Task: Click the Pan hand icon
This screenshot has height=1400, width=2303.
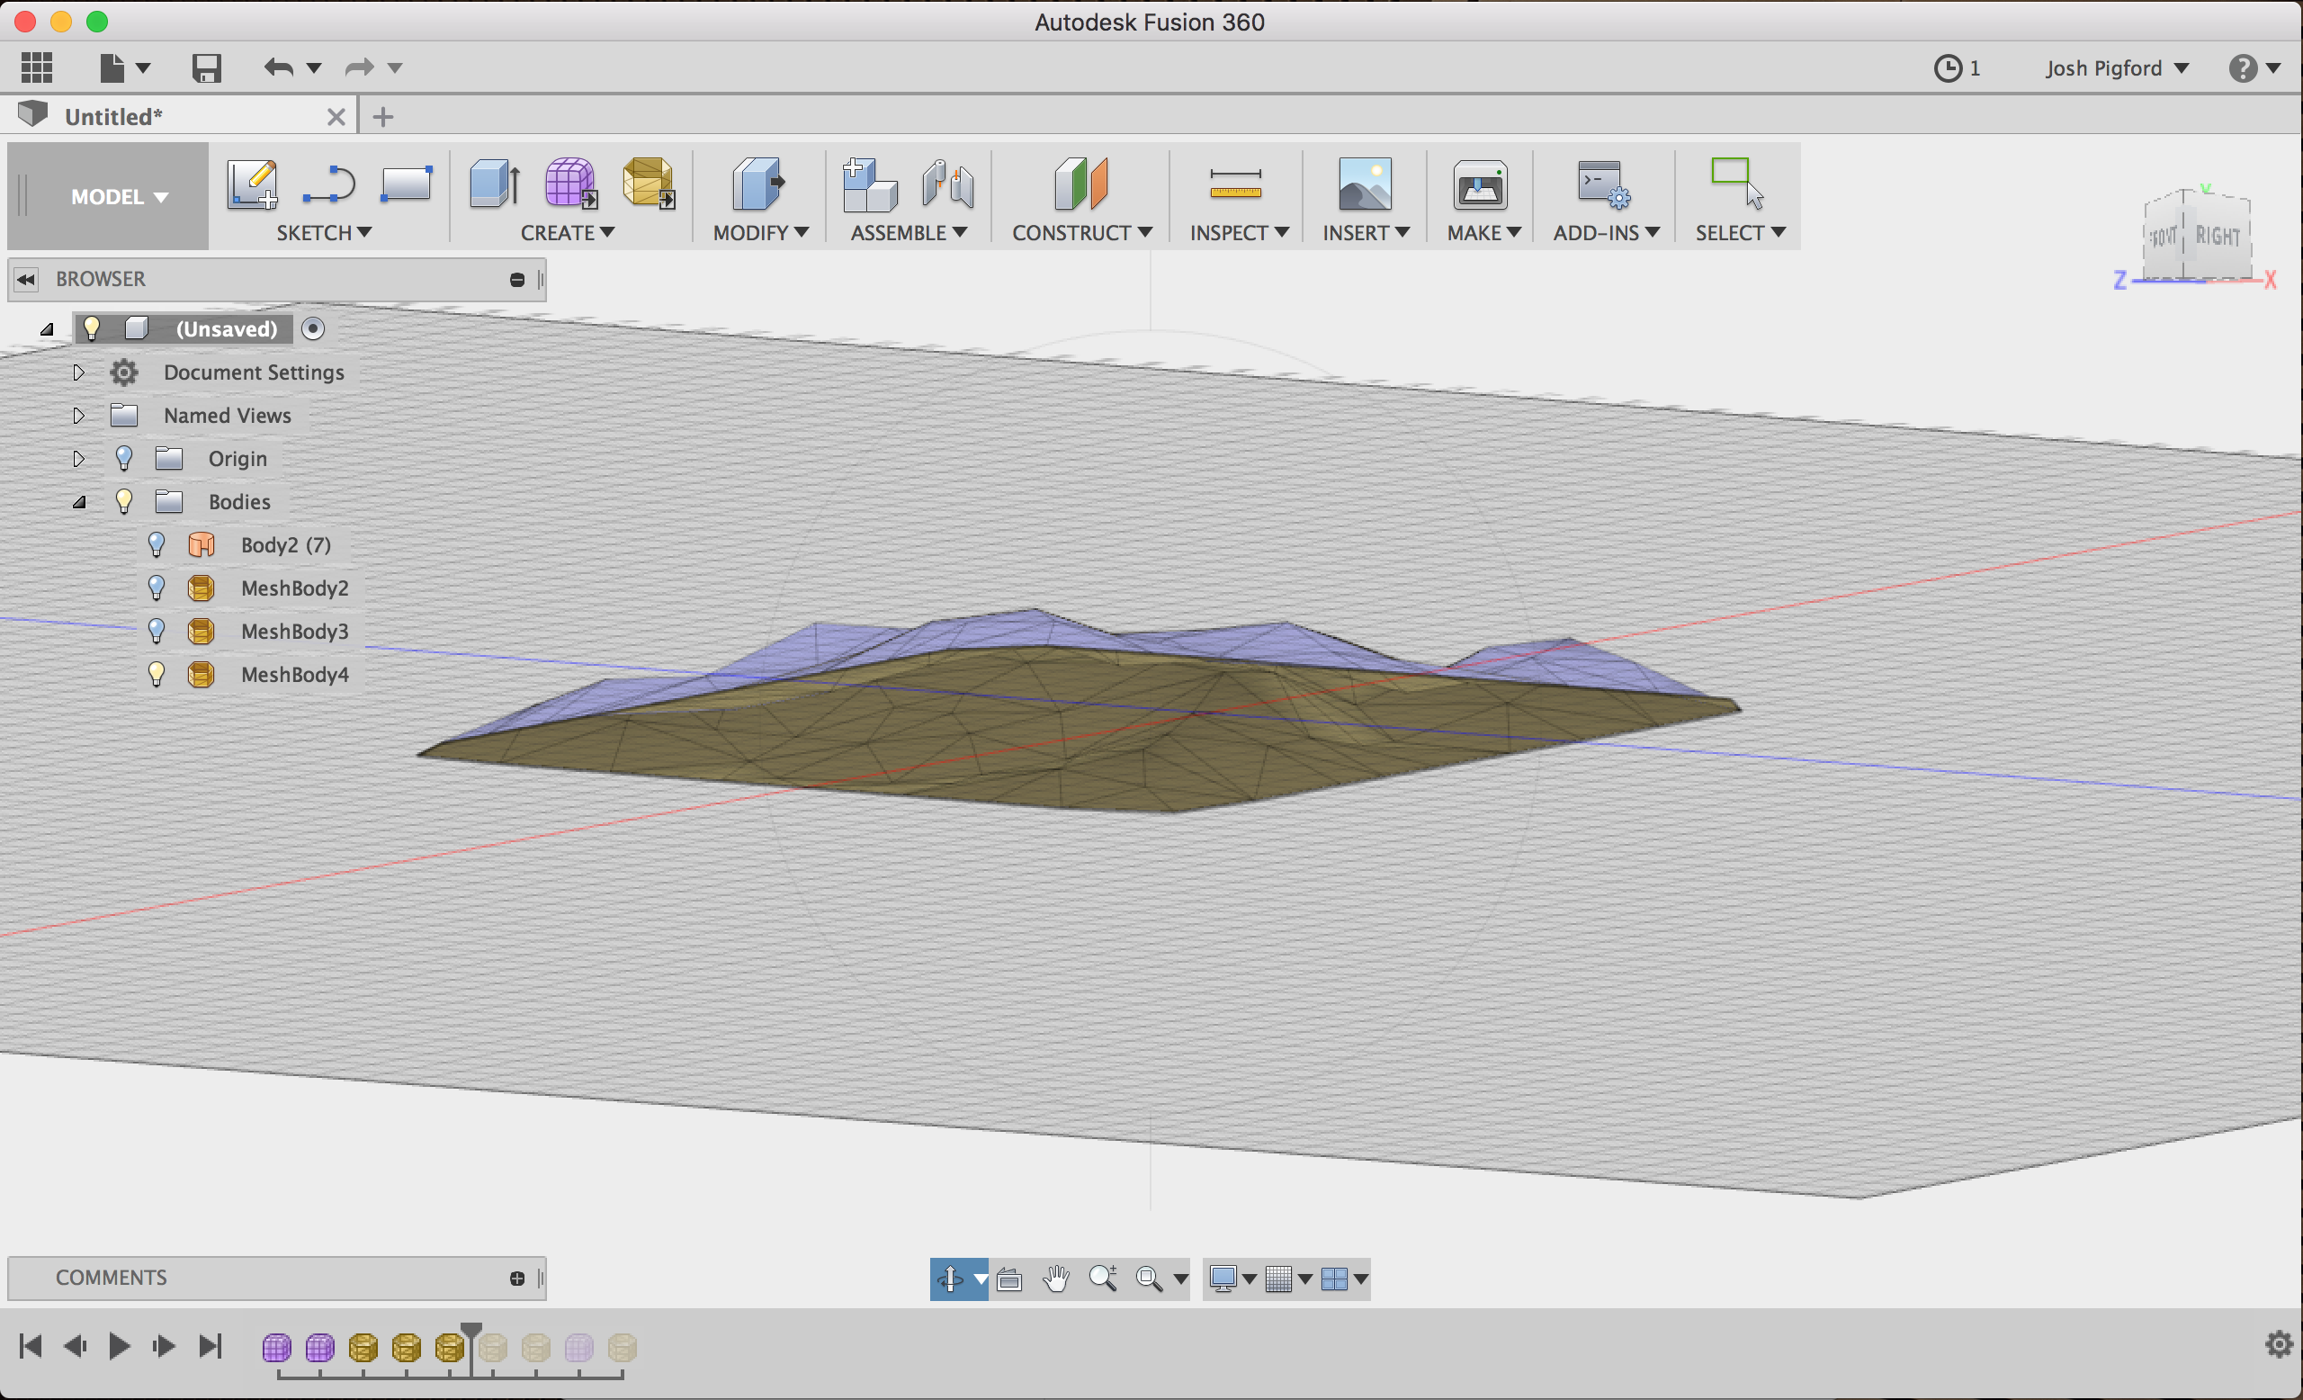Action: 1056,1279
